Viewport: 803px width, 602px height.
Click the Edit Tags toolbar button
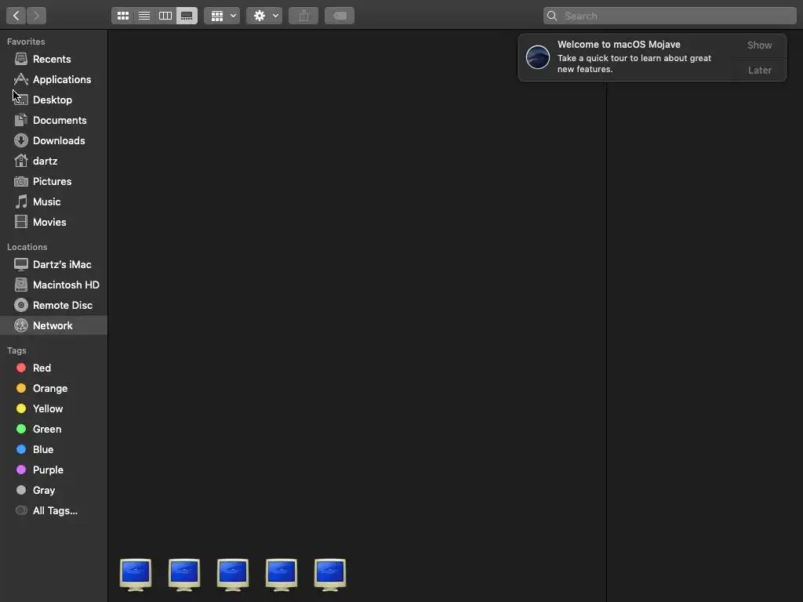tap(340, 16)
